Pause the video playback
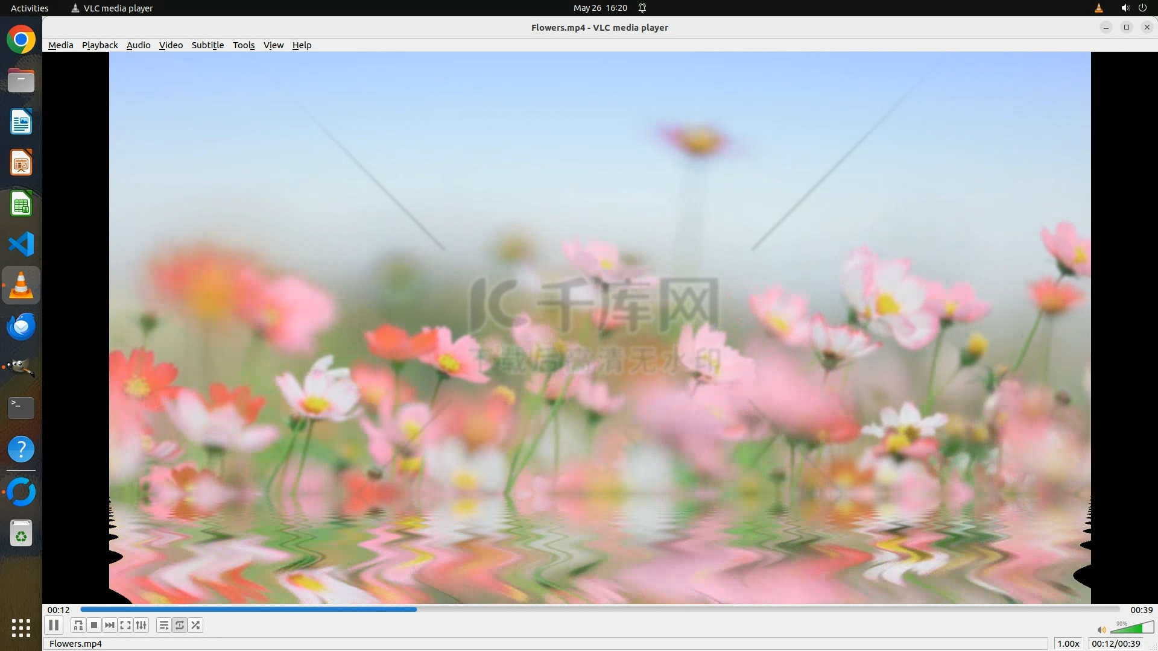Image resolution: width=1158 pixels, height=651 pixels. [x=54, y=625]
